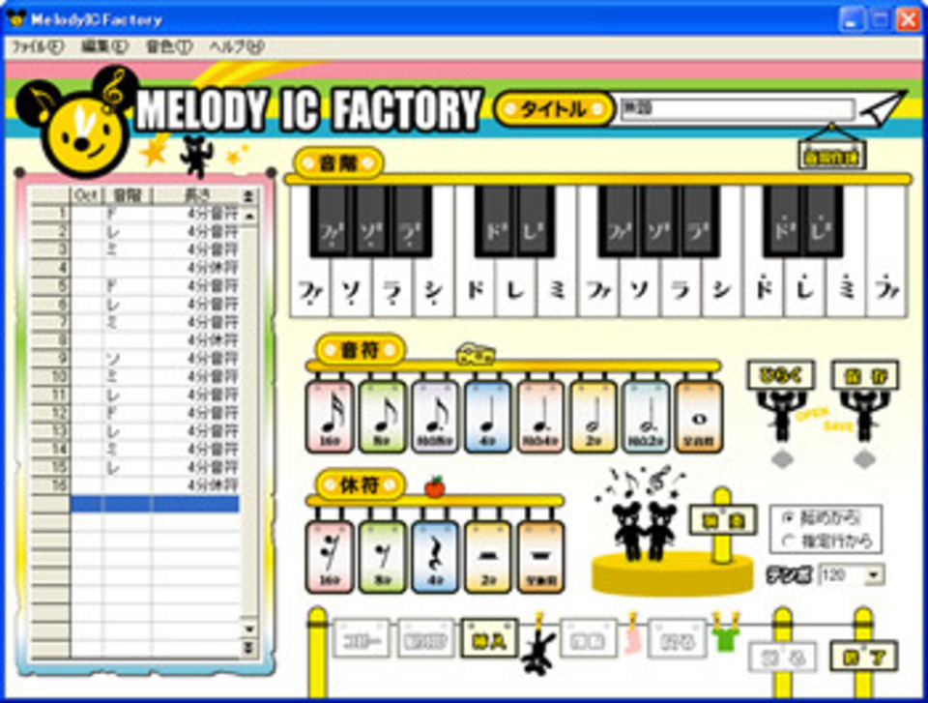Choose the quarter note card
The width and height of the screenshot is (928, 703).
pyautogui.click(x=488, y=417)
